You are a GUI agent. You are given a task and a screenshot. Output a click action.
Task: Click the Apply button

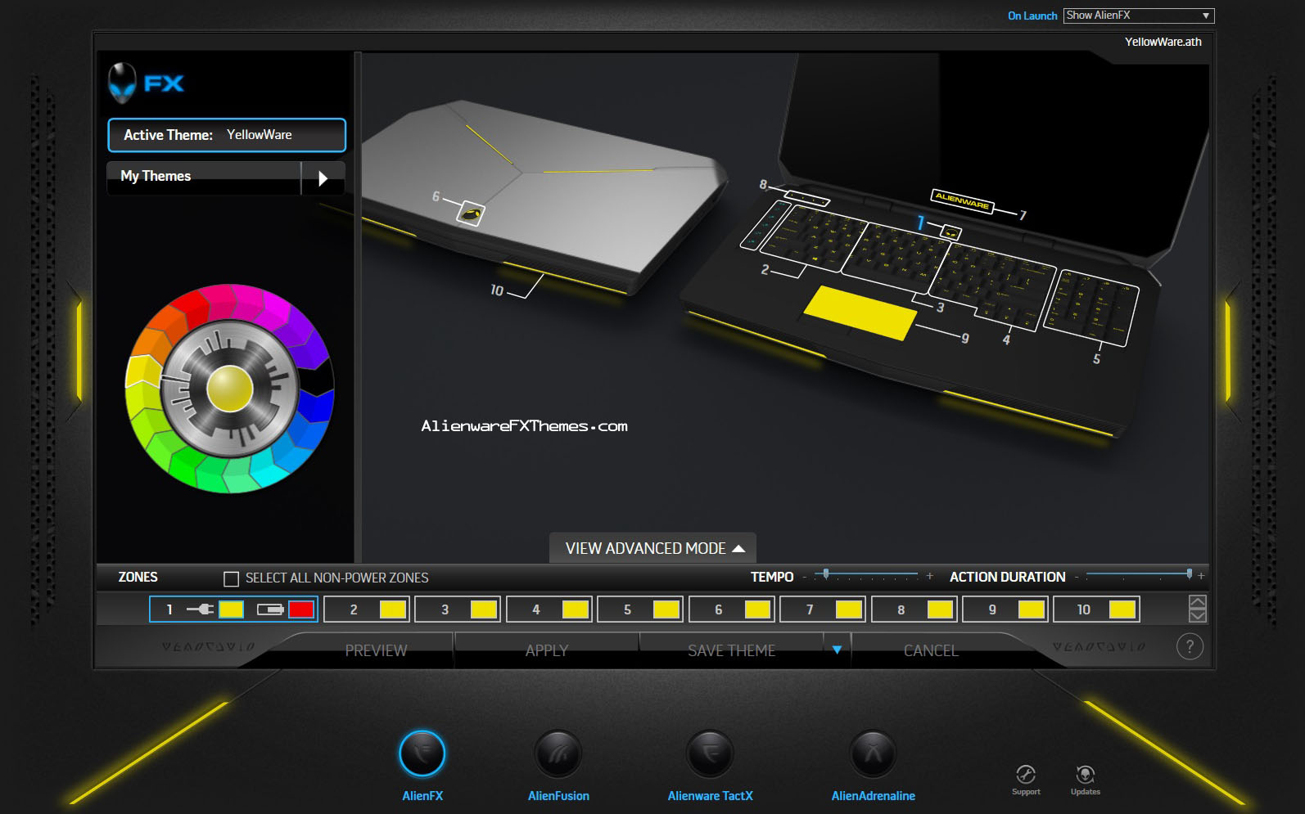pyautogui.click(x=547, y=650)
